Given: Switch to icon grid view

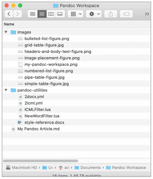Looking at the screenshot, I should (x=33, y=14).
